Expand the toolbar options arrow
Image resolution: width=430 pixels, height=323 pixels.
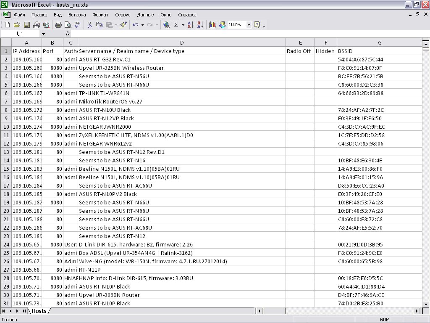coord(264,26)
